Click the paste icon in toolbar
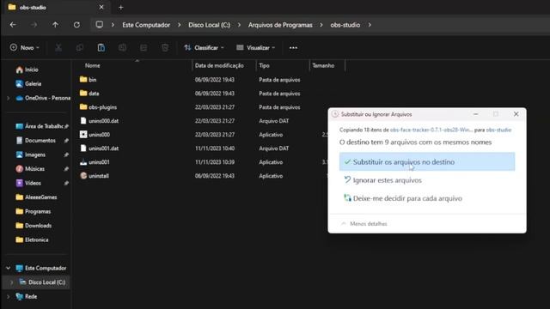 pos(101,48)
